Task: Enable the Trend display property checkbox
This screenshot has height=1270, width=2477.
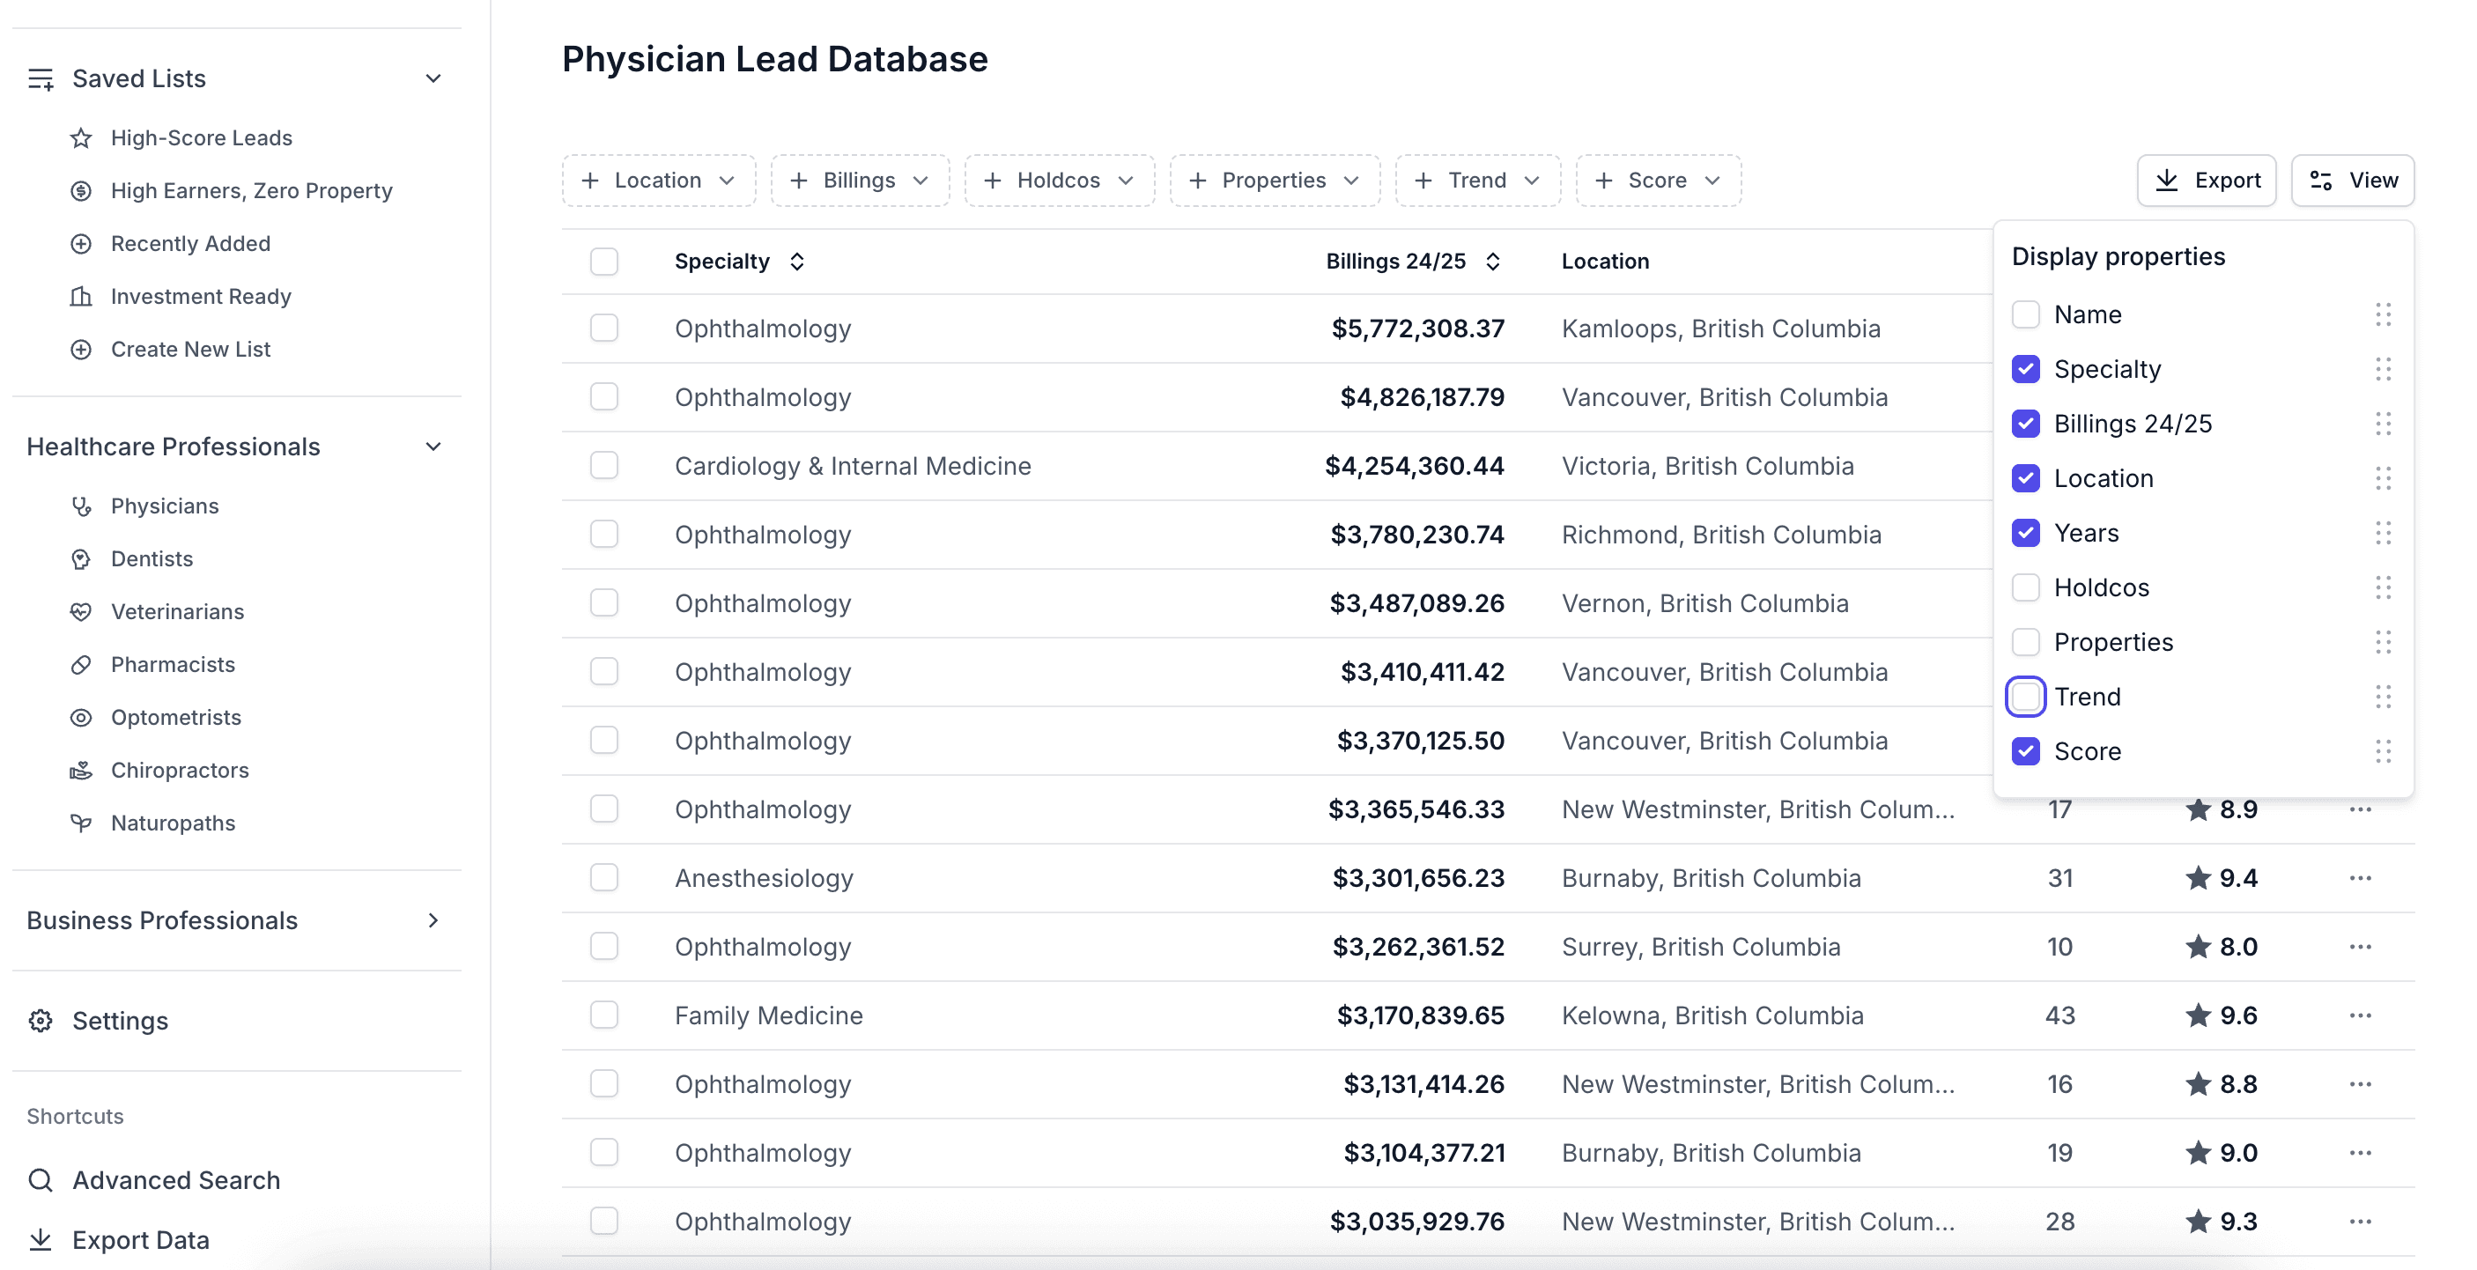Action: coord(2025,696)
